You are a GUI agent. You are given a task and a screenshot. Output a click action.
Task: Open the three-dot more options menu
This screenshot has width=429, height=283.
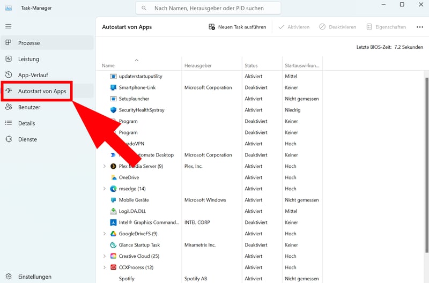pyautogui.click(x=418, y=27)
